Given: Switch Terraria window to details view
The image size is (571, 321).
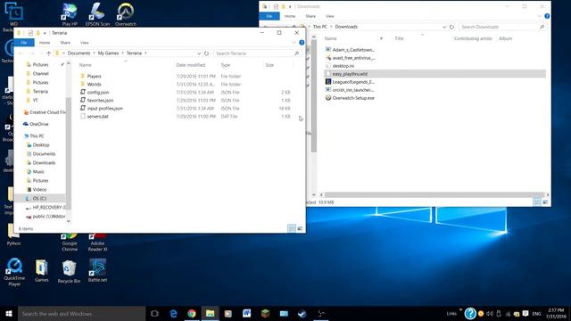Looking at the screenshot, I should [x=292, y=228].
